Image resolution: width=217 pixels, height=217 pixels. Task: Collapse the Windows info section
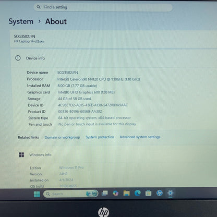point(115,155)
